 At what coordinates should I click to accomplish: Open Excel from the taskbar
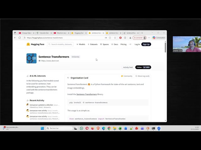pos(120,128)
